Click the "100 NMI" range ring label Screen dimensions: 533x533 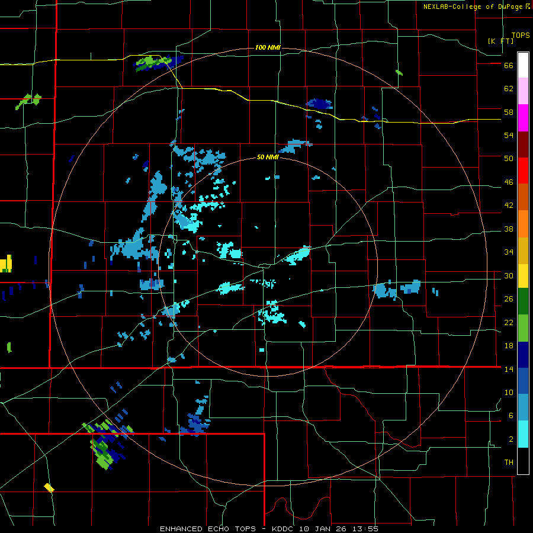tap(268, 47)
